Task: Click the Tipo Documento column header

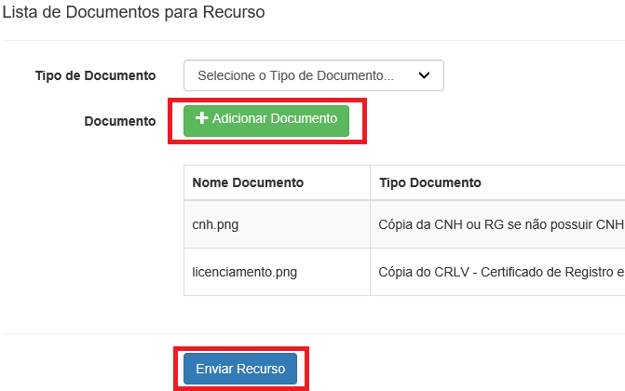Action: click(x=497, y=182)
